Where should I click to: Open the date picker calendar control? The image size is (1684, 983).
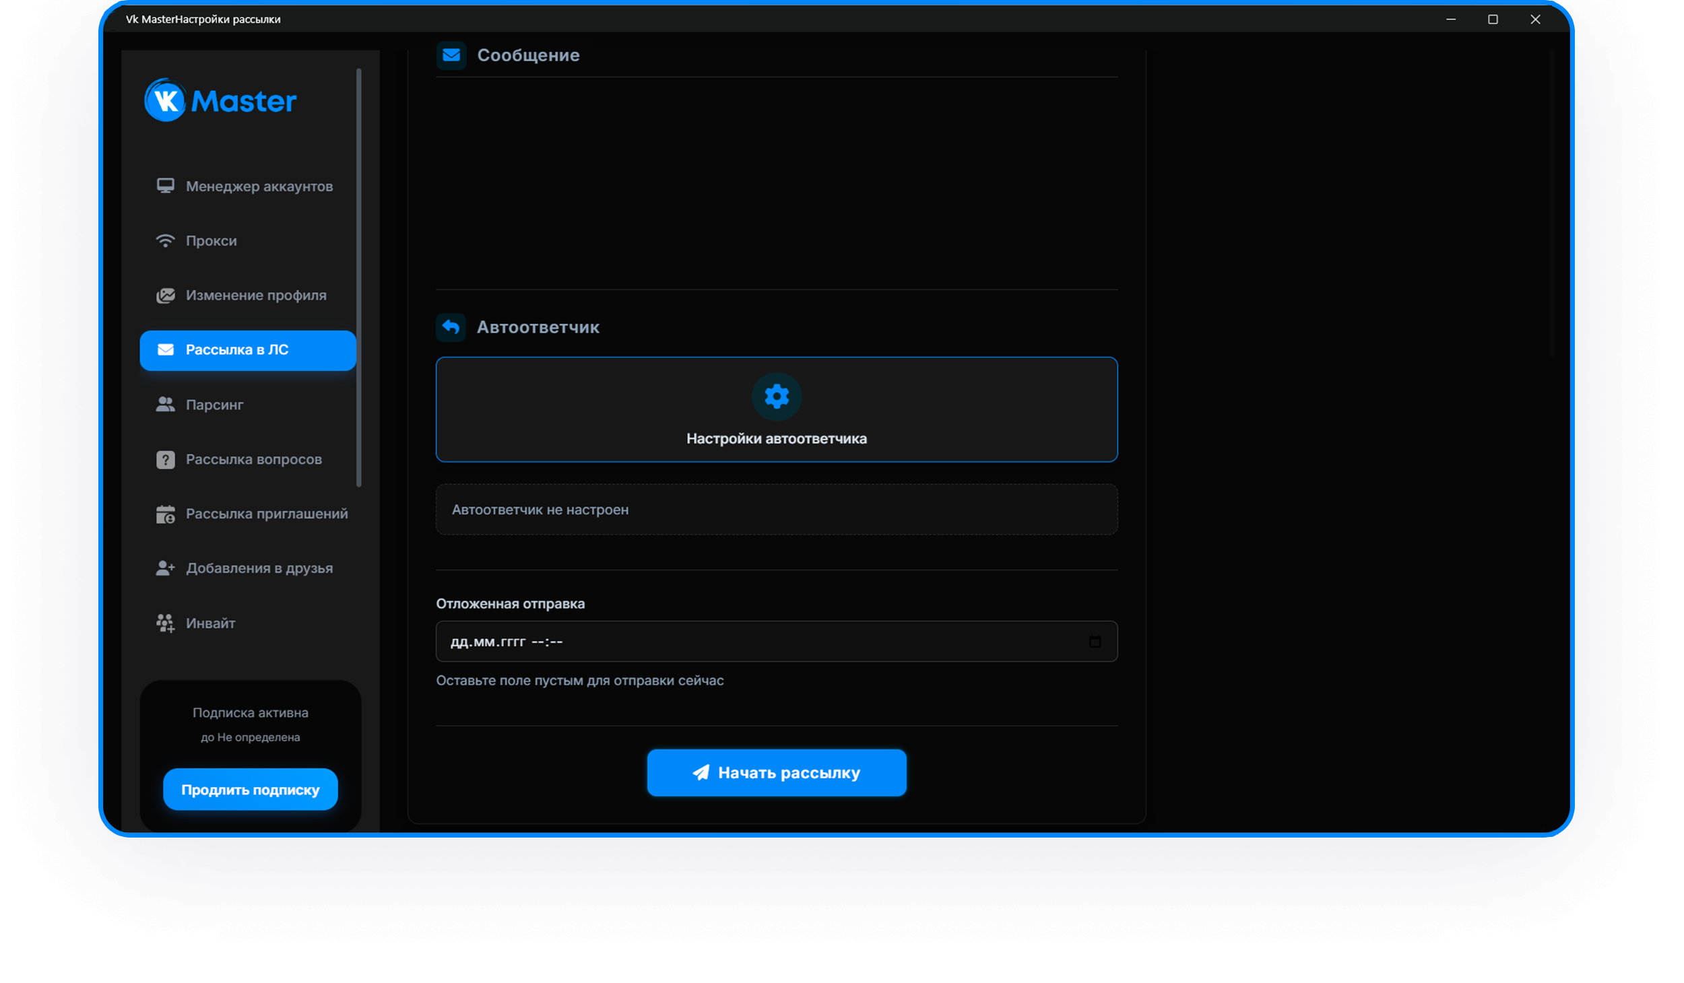point(1095,641)
